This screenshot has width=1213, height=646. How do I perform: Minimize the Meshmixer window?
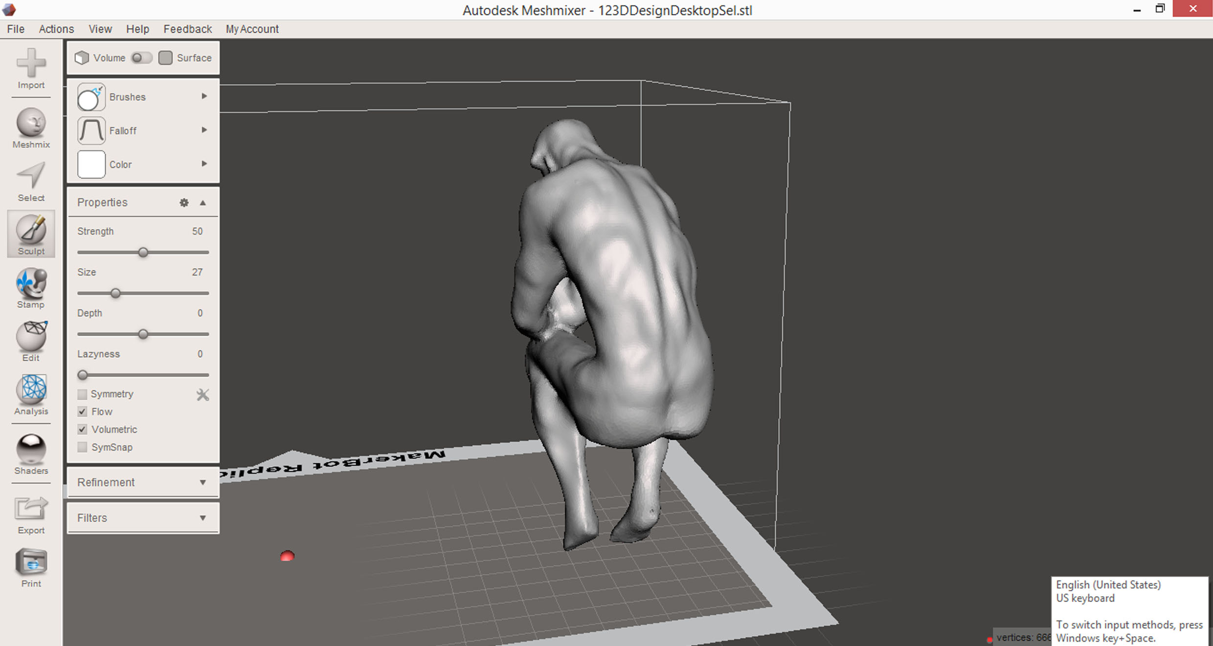point(1137,9)
